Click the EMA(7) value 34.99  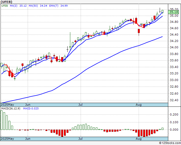[64, 6]
